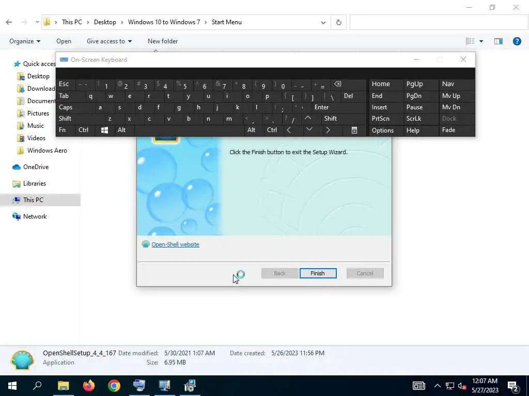Expand the address bar history dropdown

[x=323, y=23]
